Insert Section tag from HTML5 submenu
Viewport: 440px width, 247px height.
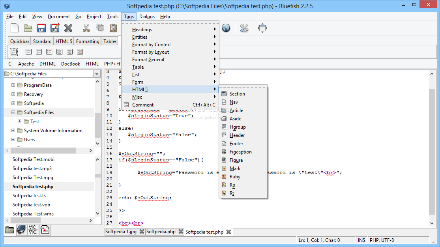pos(243,94)
